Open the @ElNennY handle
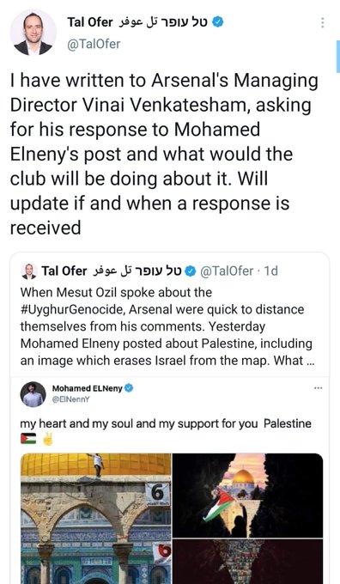This screenshot has width=340, height=584. pyautogui.click(x=71, y=399)
